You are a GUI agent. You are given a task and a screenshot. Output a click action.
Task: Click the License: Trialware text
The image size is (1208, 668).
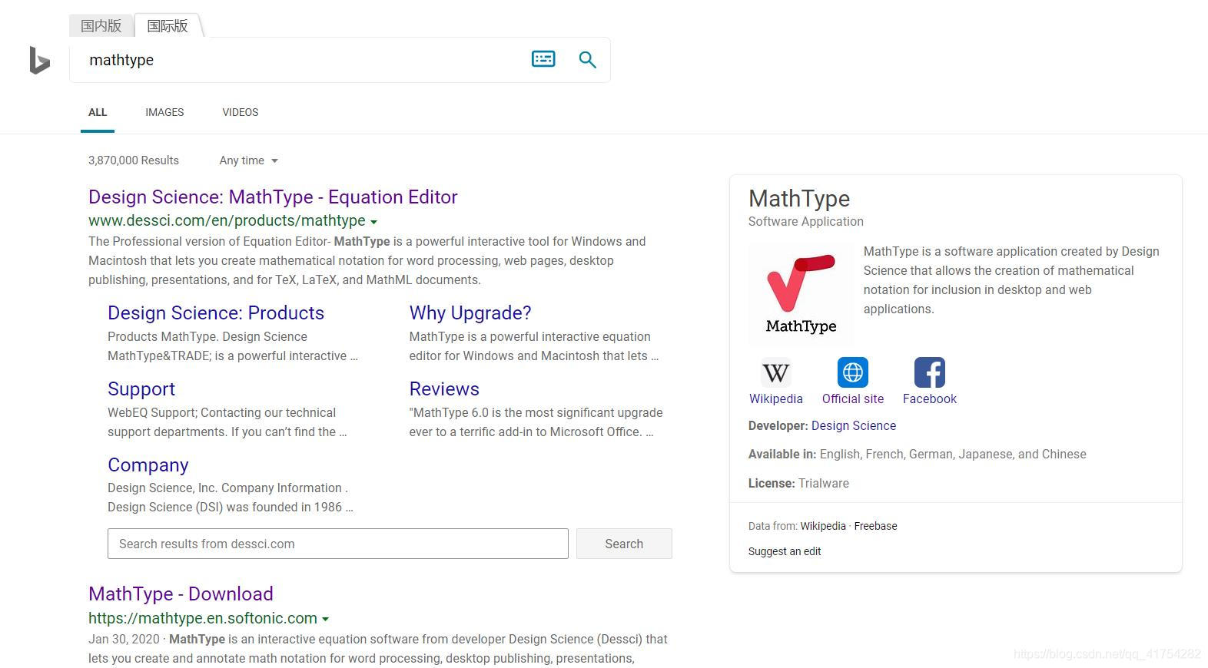tap(798, 483)
